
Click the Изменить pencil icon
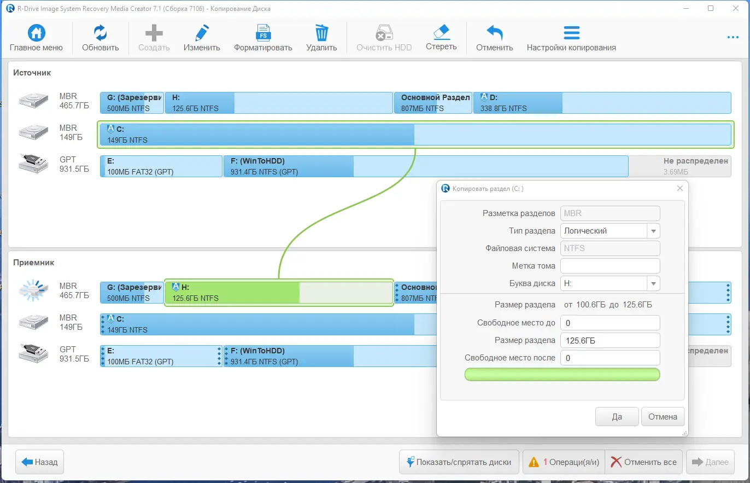click(202, 33)
